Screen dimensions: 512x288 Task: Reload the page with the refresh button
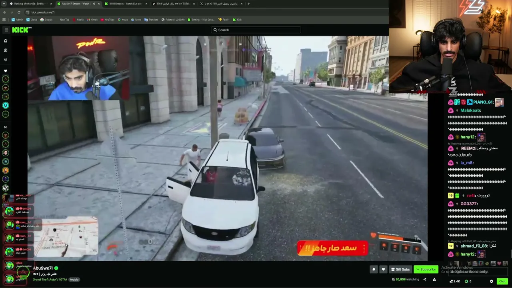19,12
